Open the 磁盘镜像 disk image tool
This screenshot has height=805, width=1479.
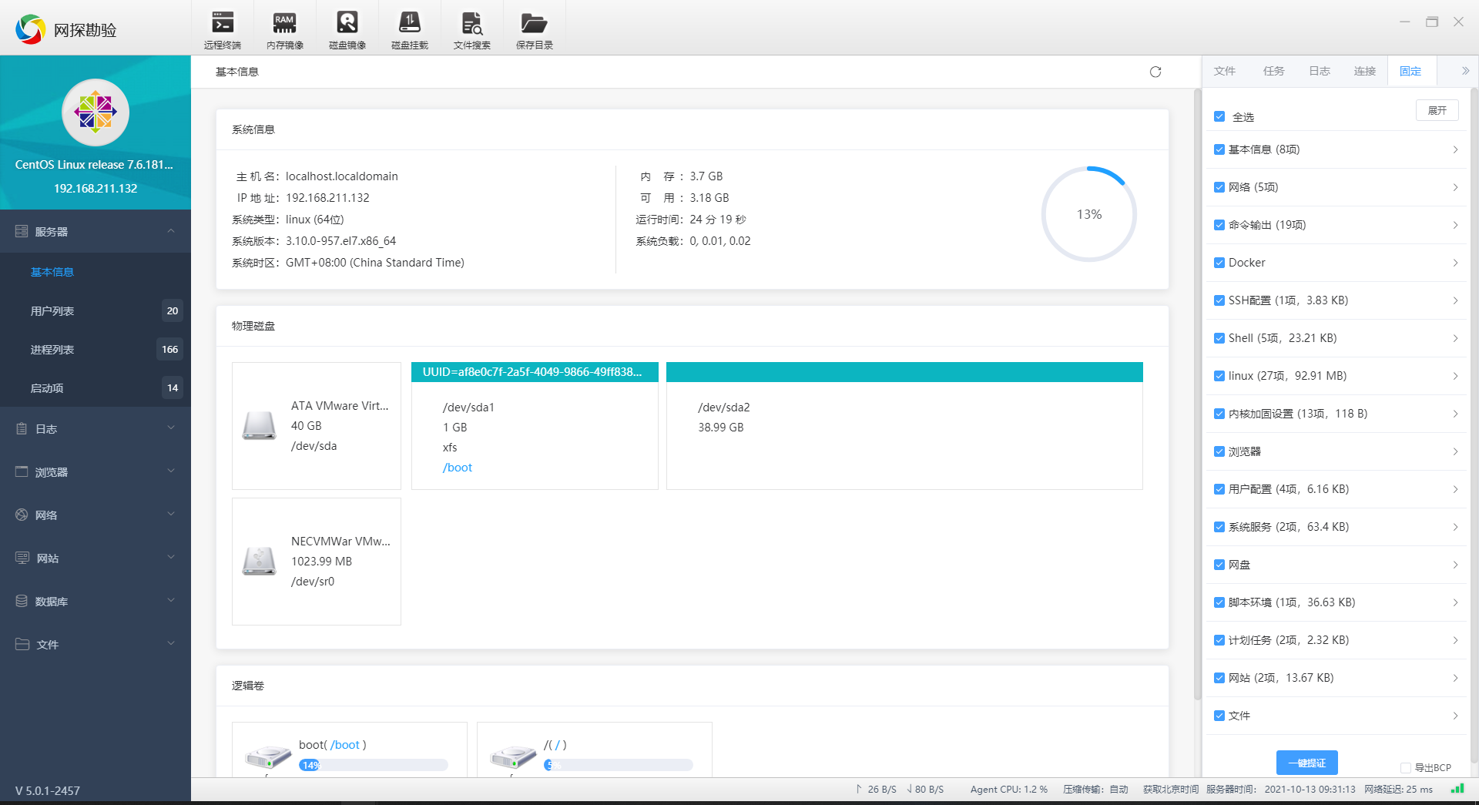(347, 29)
